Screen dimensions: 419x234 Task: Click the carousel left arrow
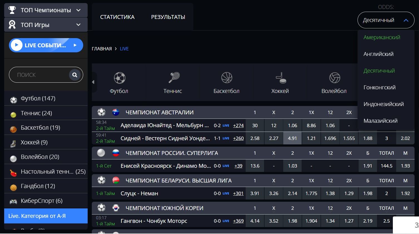93,82
